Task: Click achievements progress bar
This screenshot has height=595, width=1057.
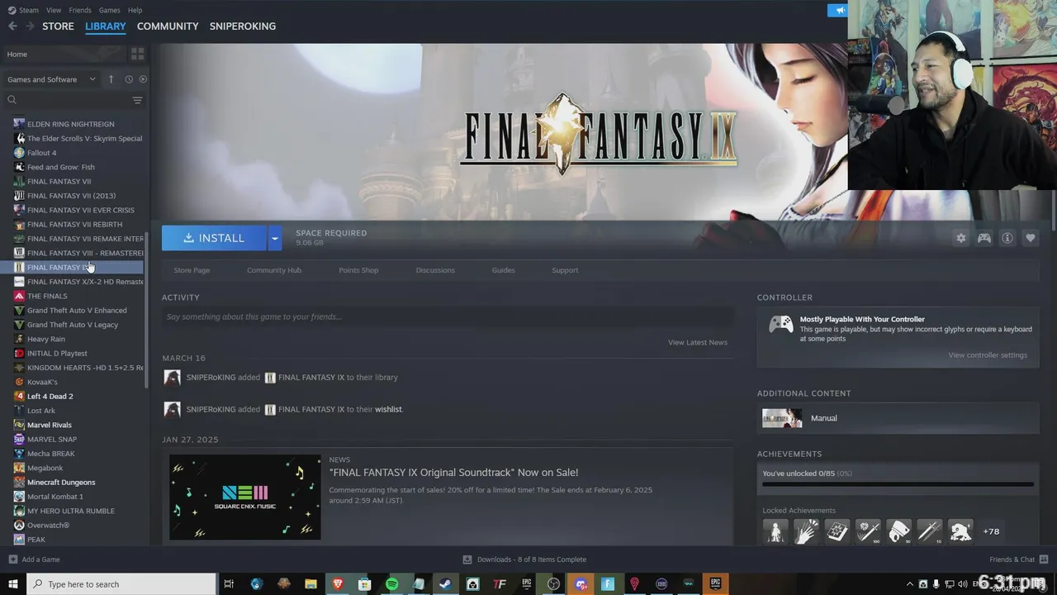Action: 898,485
